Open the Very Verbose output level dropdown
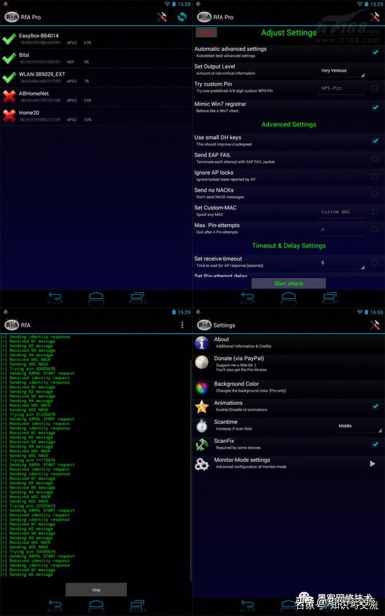This screenshot has height=616, width=385. click(342, 71)
